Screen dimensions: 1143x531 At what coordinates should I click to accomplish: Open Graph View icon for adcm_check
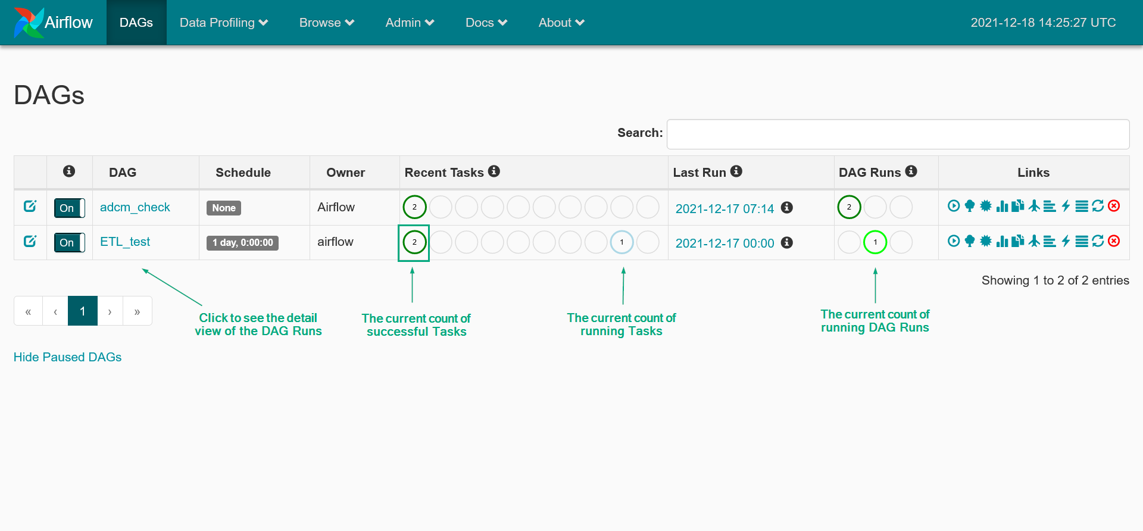(986, 206)
